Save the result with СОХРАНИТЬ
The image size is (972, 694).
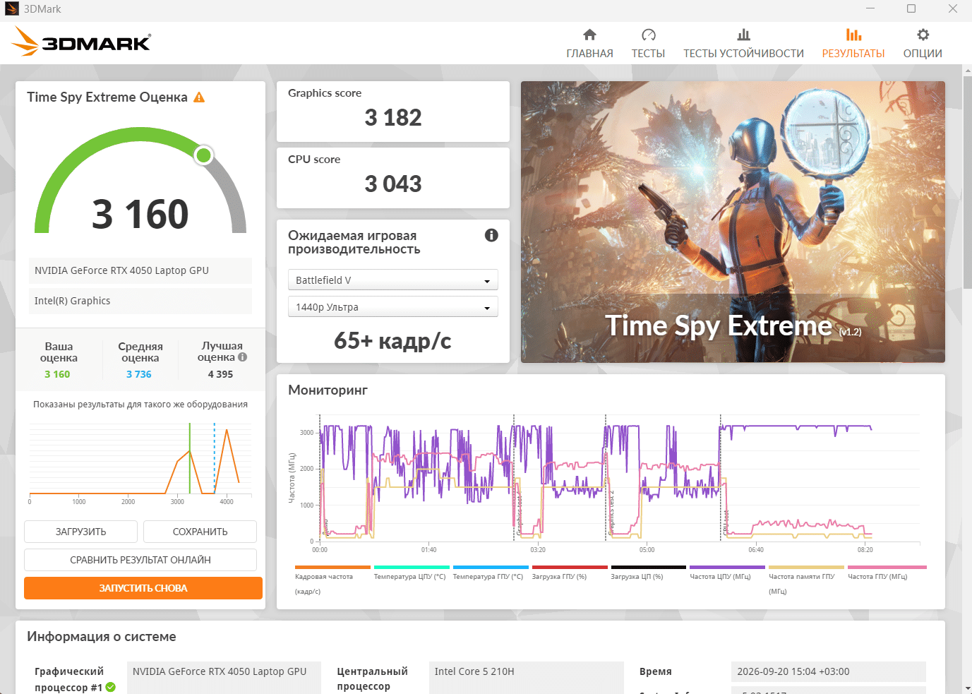(200, 532)
